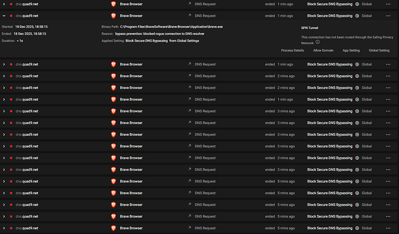
Task: Click info icon after SPN Tunnel network message
Action: coord(318,43)
